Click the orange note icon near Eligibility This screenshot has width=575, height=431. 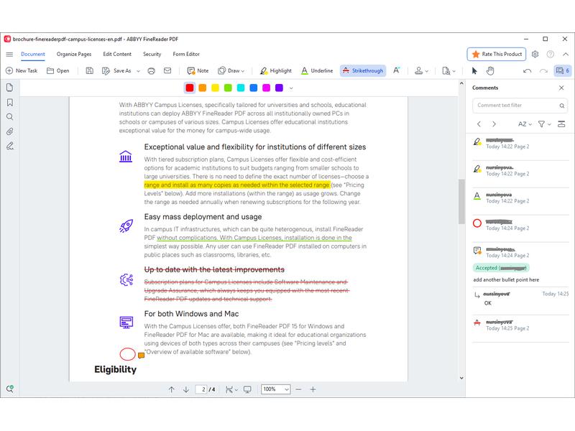[141, 355]
